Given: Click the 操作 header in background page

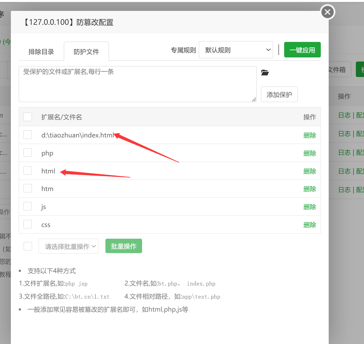Looking at the screenshot, I should [344, 96].
